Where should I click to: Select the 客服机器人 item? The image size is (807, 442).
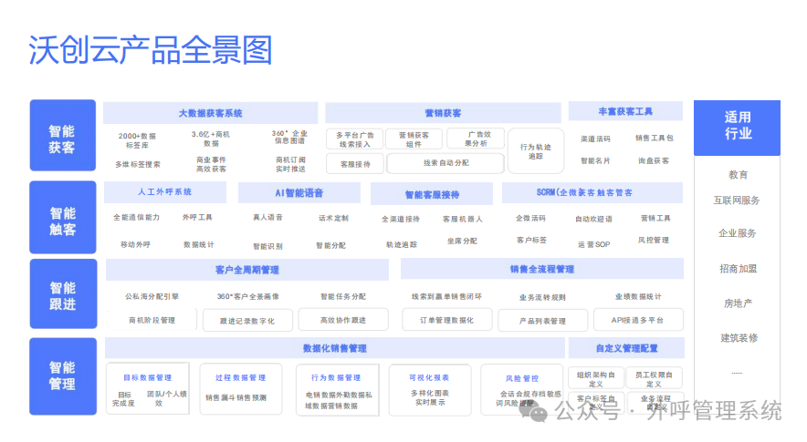463,219
